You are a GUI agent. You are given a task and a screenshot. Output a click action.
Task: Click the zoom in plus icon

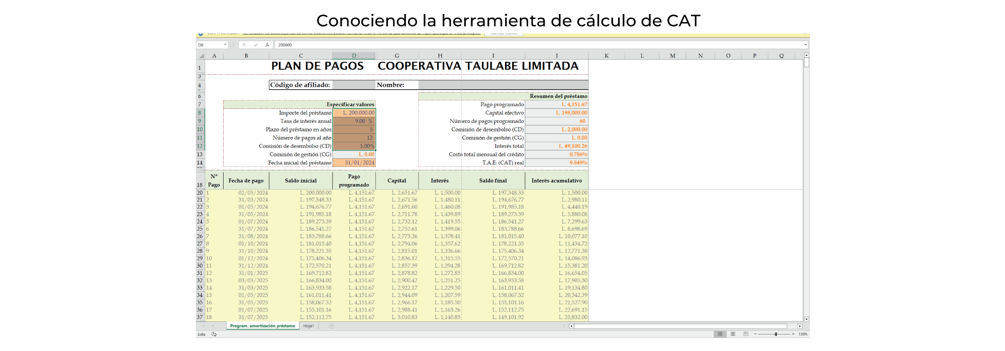(x=793, y=334)
